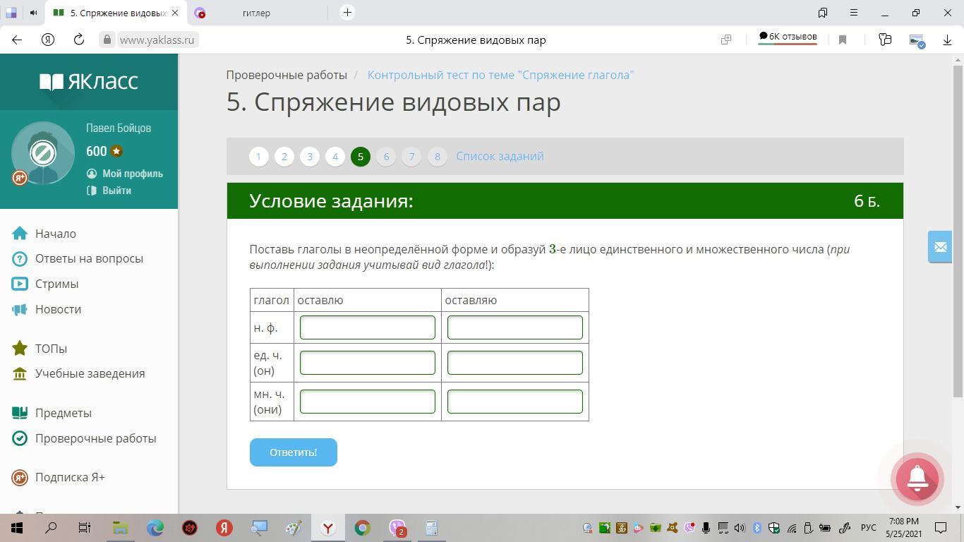
Task: Open "ТОПы" in the sidebar
Action: coord(51,349)
